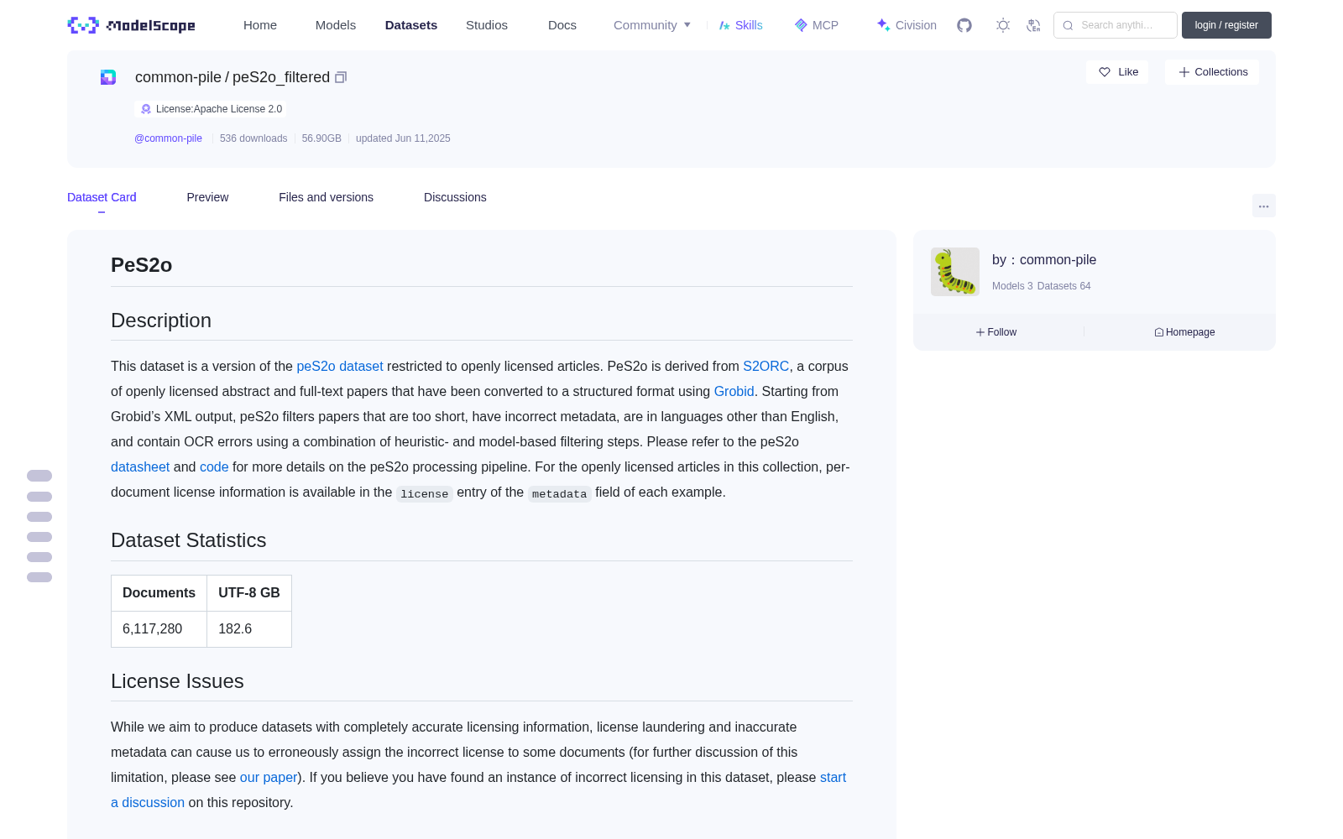Screen dimensions: 1343x839
Task: Open Civision from the top bar
Action: (x=907, y=25)
